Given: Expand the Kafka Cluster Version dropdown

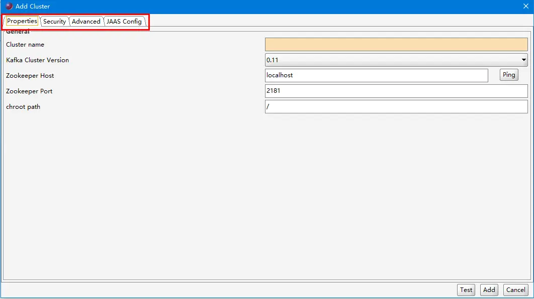Looking at the screenshot, I should tap(396, 60).
